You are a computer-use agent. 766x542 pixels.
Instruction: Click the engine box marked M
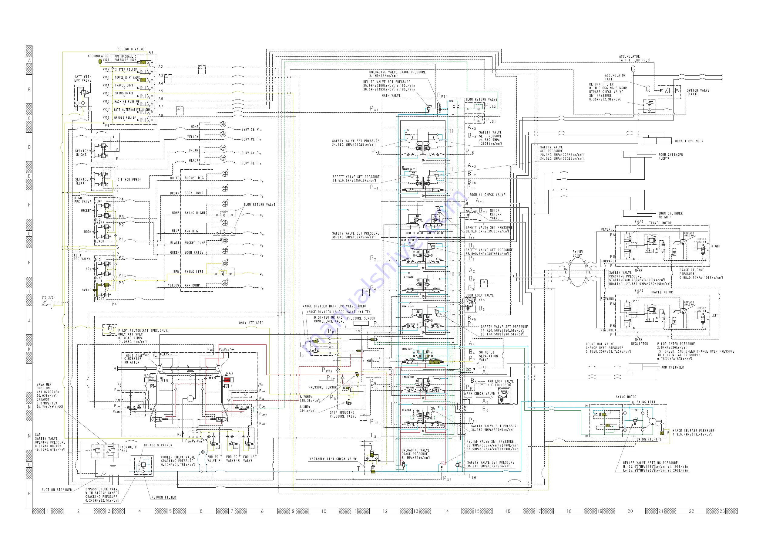(x=115, y=369)
